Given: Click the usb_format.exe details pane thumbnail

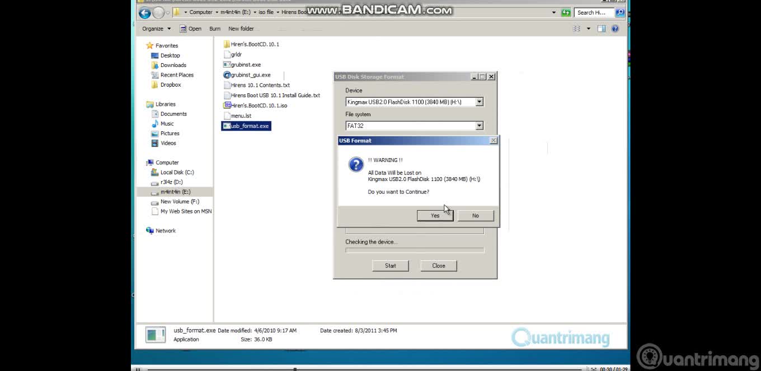Looking at the screenshot, I should pyautogui.click(x=156, y=335).
